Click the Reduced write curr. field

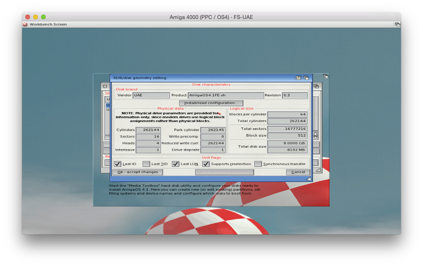(213, 144)
